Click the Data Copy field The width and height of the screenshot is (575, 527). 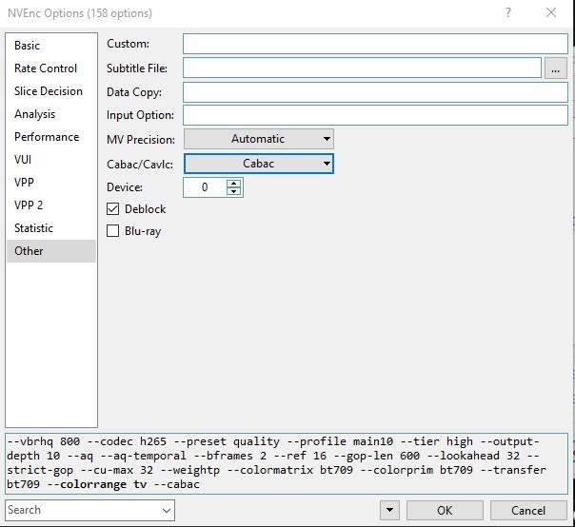[375, 92]
